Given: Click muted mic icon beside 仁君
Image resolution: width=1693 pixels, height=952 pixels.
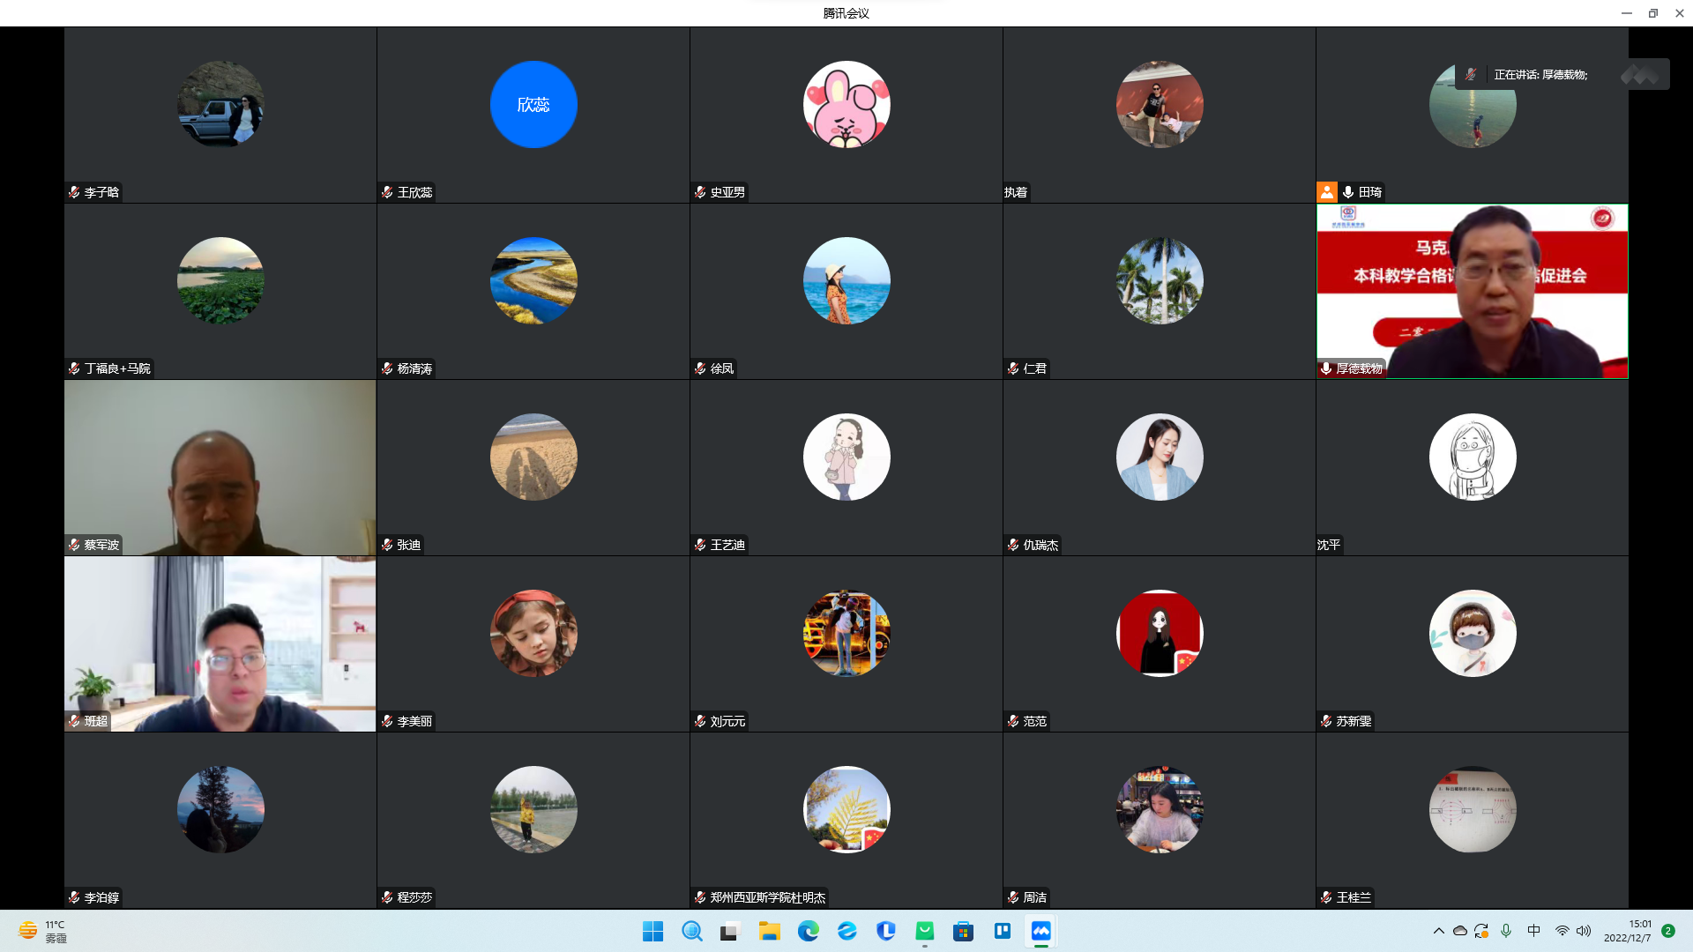Looking at the screenshot, I should (1013, 368).
